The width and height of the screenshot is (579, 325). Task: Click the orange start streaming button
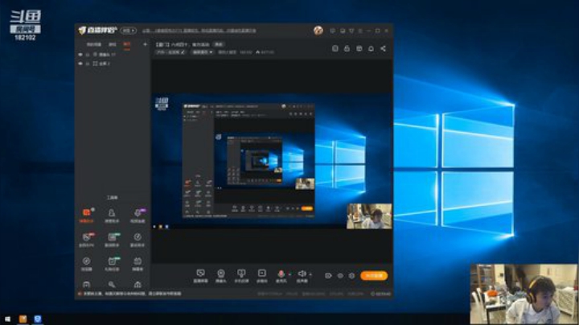374,275
